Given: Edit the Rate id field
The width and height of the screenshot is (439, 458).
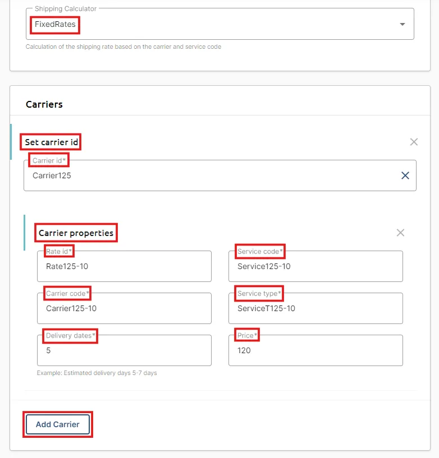Looking at the screenshot, I should point(124,266).
